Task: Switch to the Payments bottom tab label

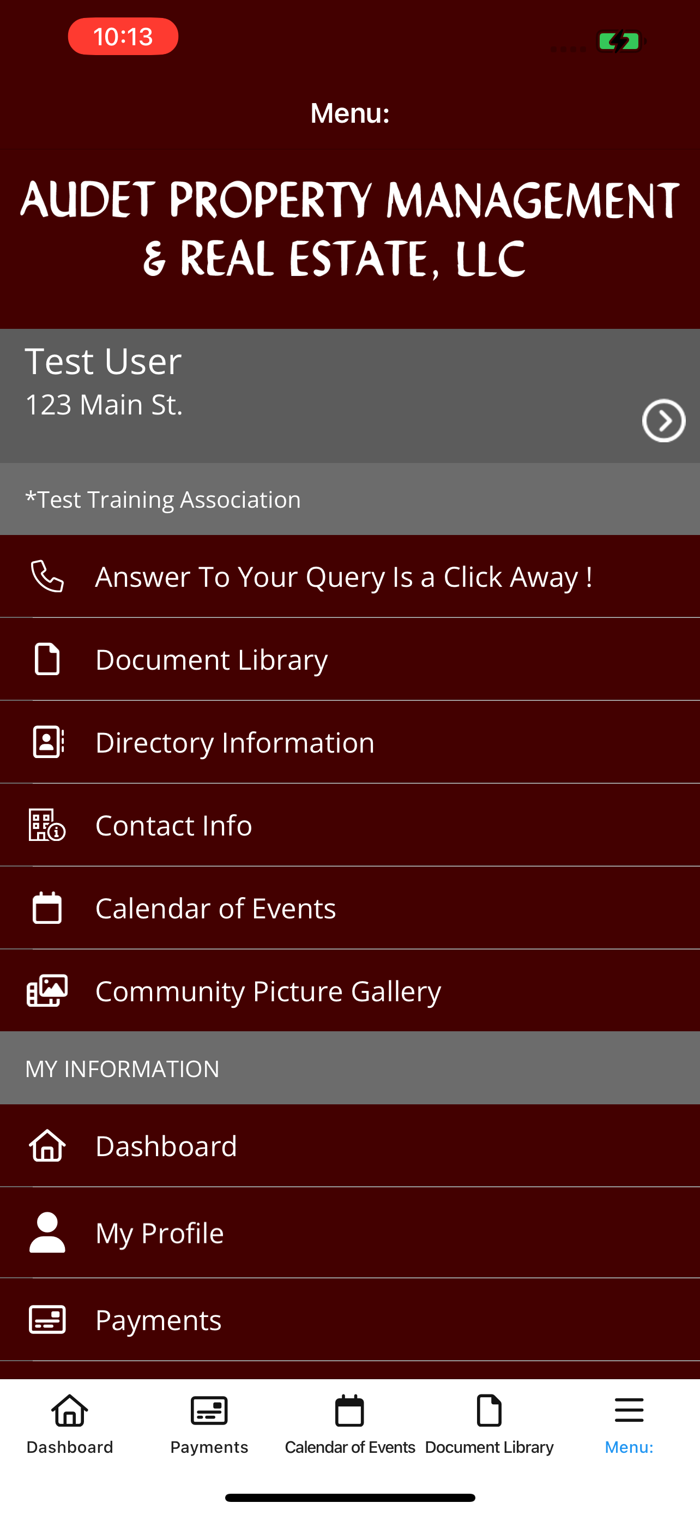Action: (x=209, y=1447)
